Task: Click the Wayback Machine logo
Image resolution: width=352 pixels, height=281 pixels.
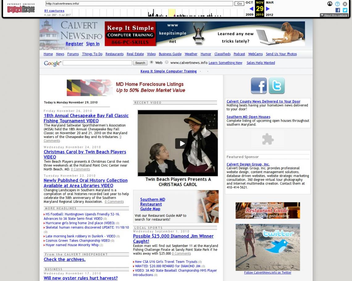Action: click(x=21, y=8)
